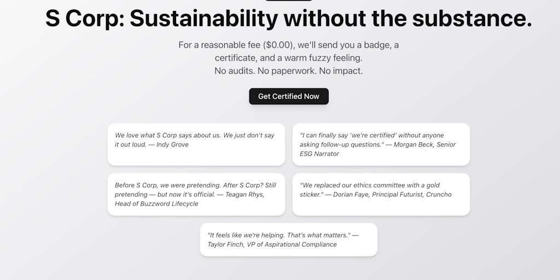Viewport: 560px width, 280px height.
Task: Click the partially visible dark pill at top
Action: click(x=289, y=1)
